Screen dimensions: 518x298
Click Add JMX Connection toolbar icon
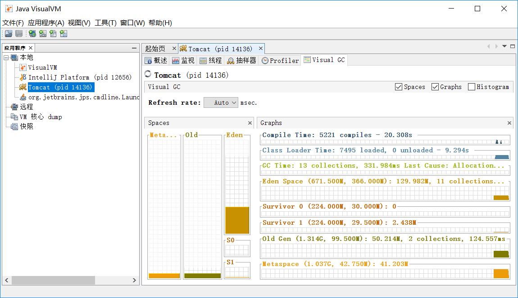pyautogui.click(x=43, y=34)
